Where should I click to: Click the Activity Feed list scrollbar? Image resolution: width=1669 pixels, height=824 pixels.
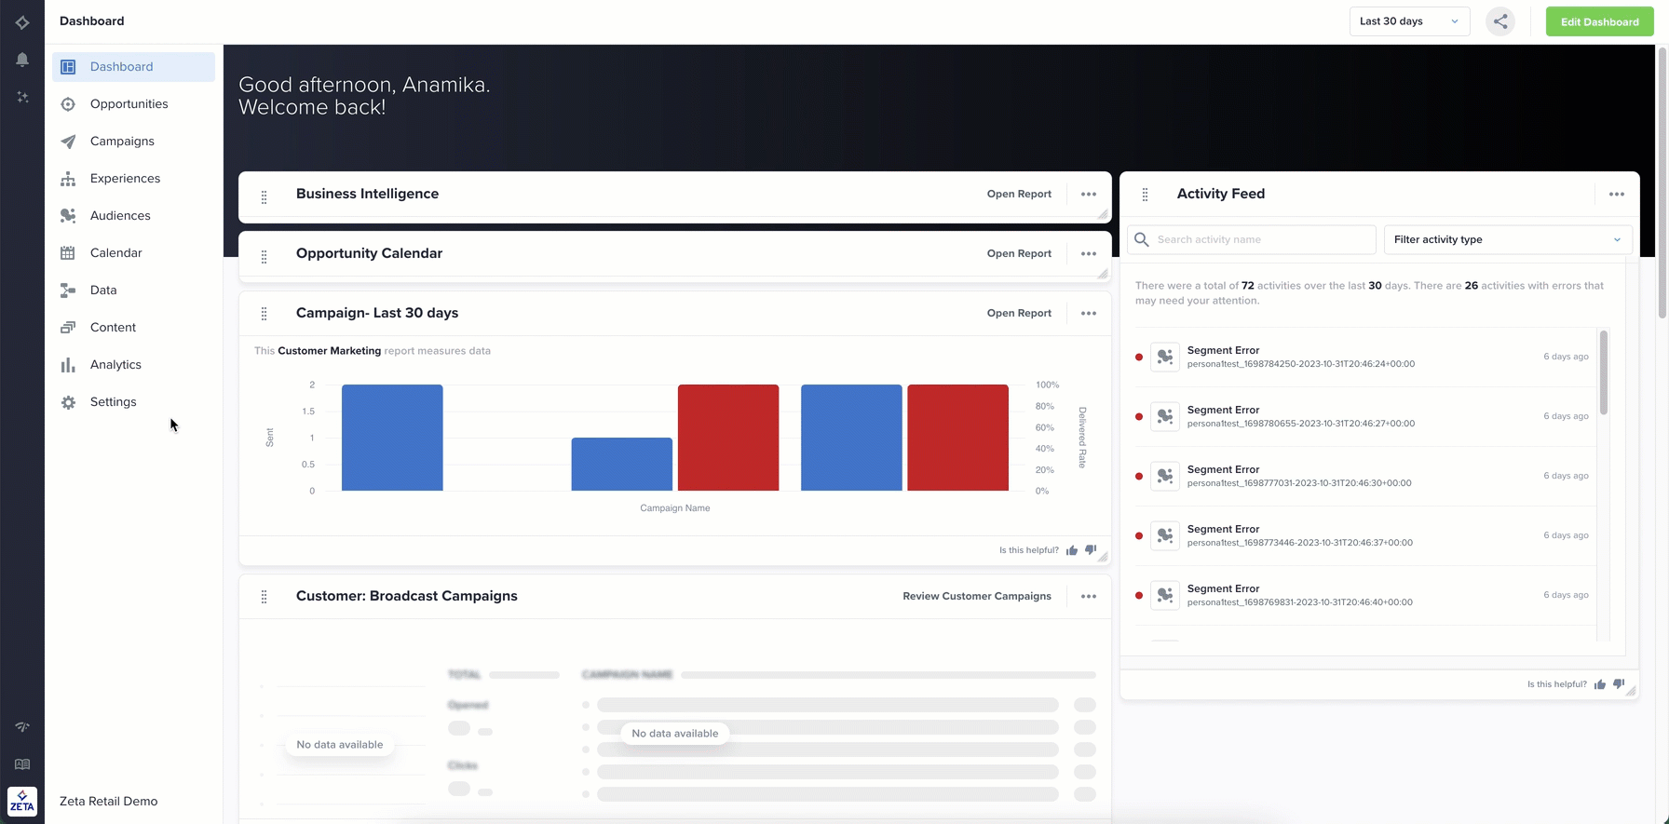(1604, 372)
